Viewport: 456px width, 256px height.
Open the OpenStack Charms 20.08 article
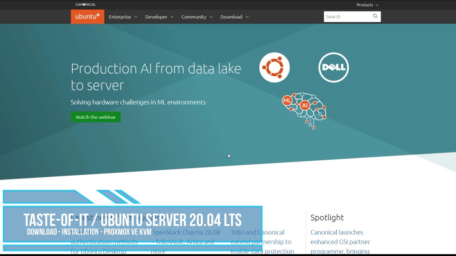point(185,242)
